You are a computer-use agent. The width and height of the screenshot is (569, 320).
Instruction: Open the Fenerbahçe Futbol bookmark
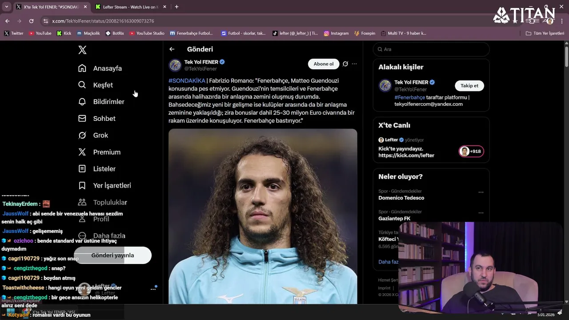pos(192,33)
